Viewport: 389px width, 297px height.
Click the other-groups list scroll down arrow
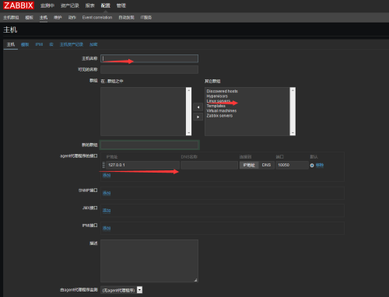pyautogui.click(x=293, y=133)
